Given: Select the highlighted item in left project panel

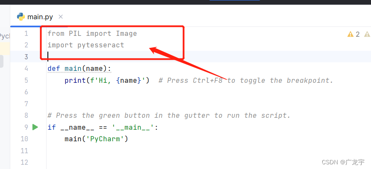Looking at the screenshot, I should tap(5, 49).
